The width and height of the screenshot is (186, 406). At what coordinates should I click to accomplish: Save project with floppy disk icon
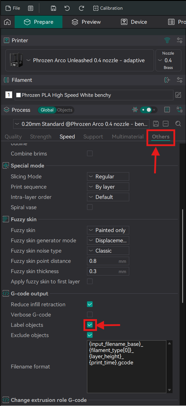[53, 8]
